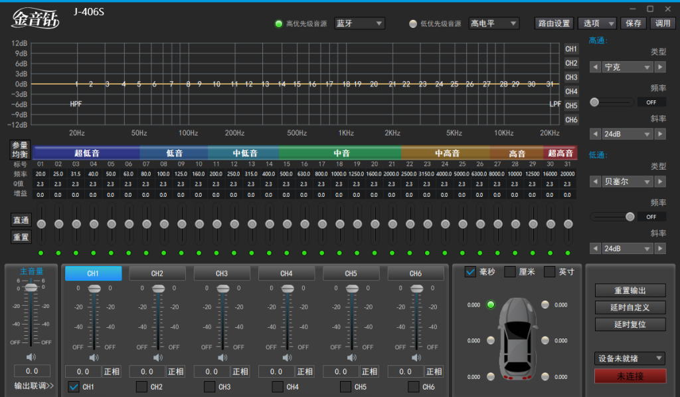This screenshot has width=680, height=397.
Task: Mute CH5 with its speaker icon
Action: tap(352, 358)
